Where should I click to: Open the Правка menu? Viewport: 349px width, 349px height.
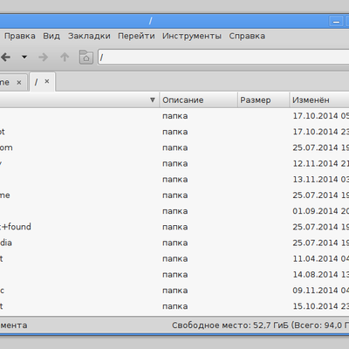click(20, 36)
